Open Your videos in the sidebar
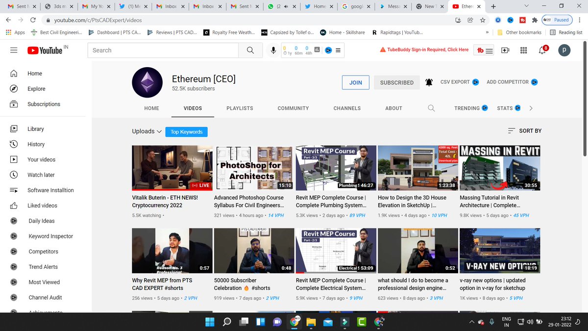The height and width of the screenshot is (331, 588). 41,159
